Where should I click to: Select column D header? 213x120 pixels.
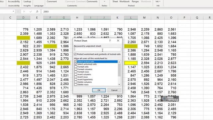point(23,18)
